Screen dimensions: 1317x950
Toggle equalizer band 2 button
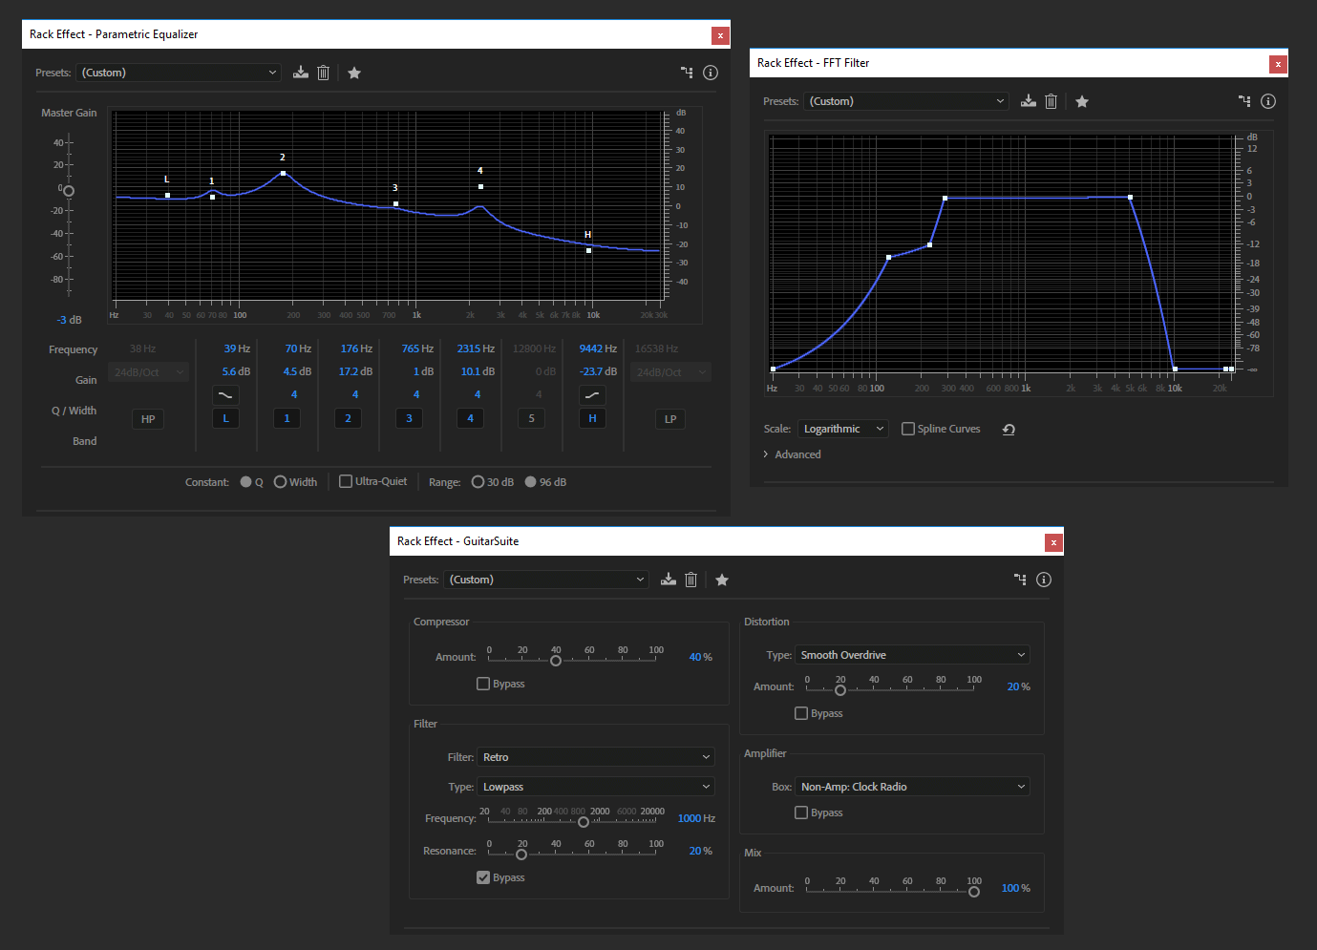pos(348,418)
